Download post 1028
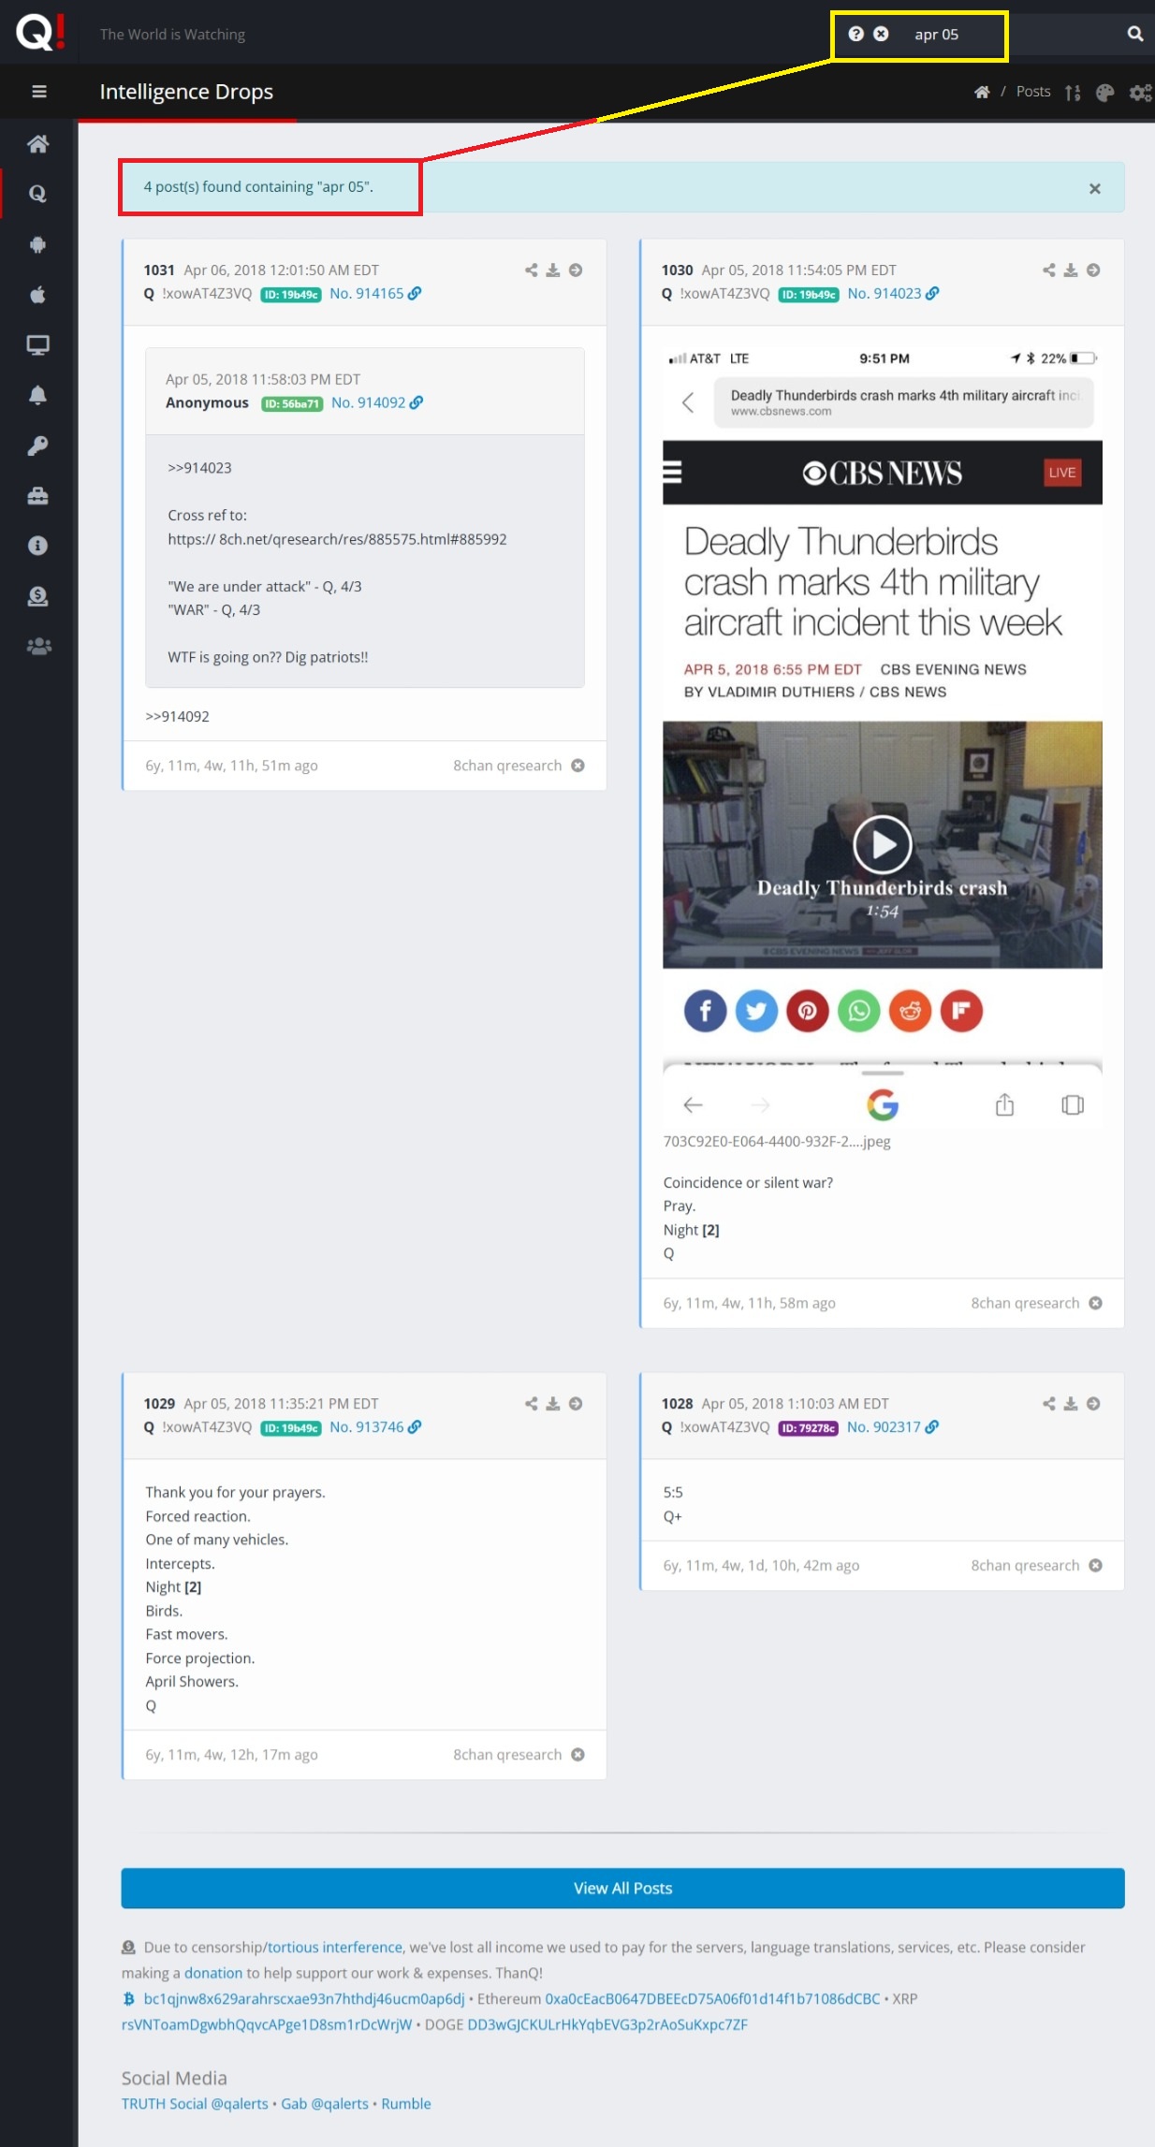 pos(1071,1404)
